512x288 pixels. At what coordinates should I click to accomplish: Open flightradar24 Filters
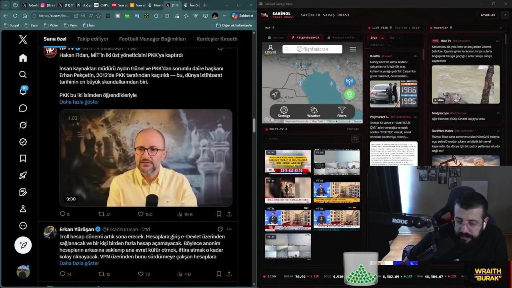click(342, 112)
